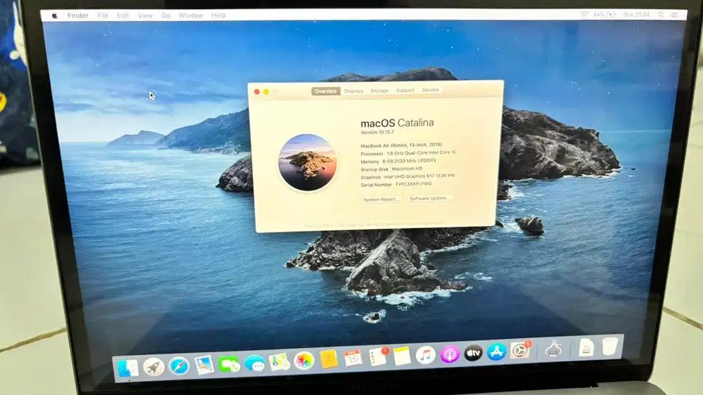This screenshot has height=395, width=703.
Task: Open Spotlight search magnifier
Action: tap(661, 15)
